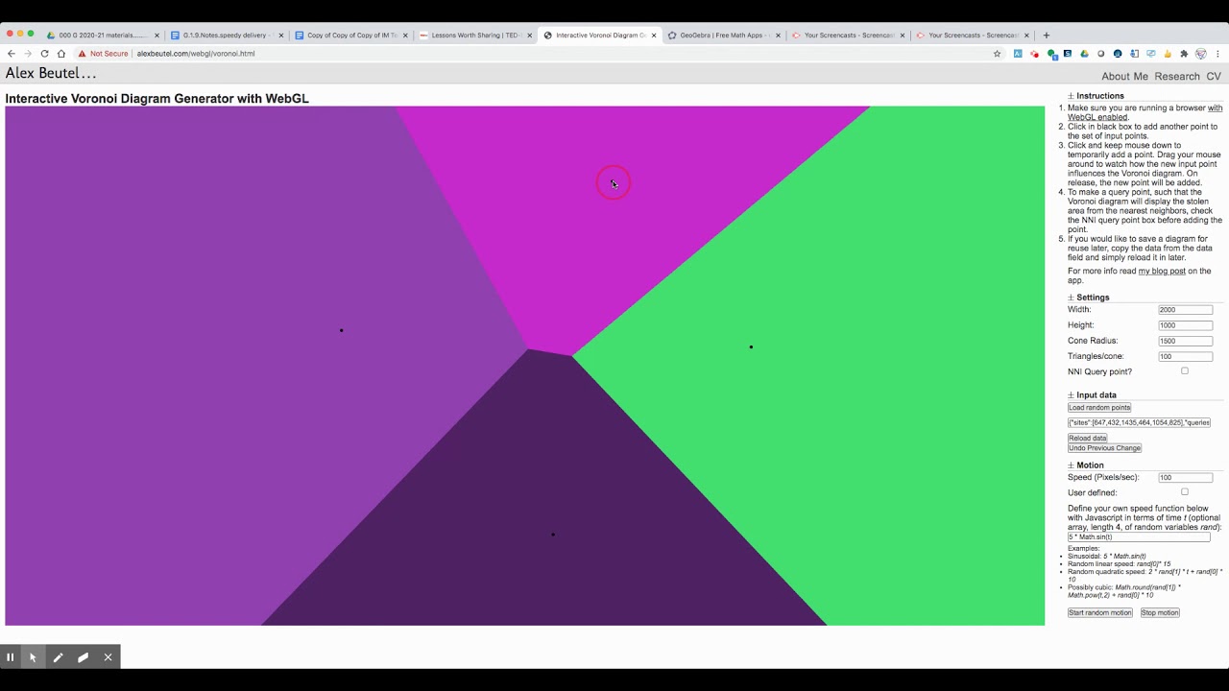The image size is (1229, 691).
Task: Click the Speed (Pixels/sec) input field
Action: (1186, 478)
